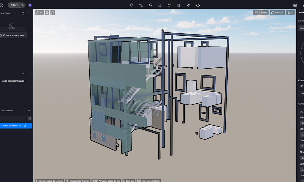
Task: Click the lock icon on Liverpool Green item
Action: [x=25, y=126]
